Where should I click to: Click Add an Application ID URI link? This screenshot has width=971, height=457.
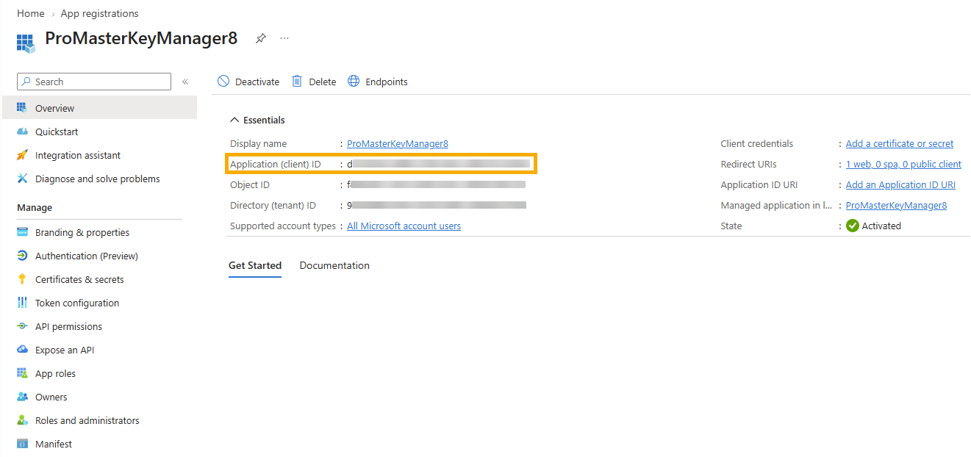900,184
